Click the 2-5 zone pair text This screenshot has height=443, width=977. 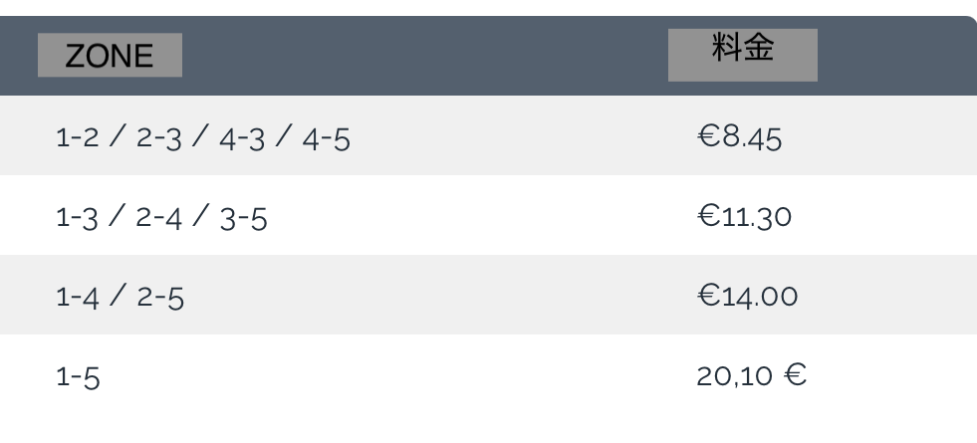(x=160, y=298)
